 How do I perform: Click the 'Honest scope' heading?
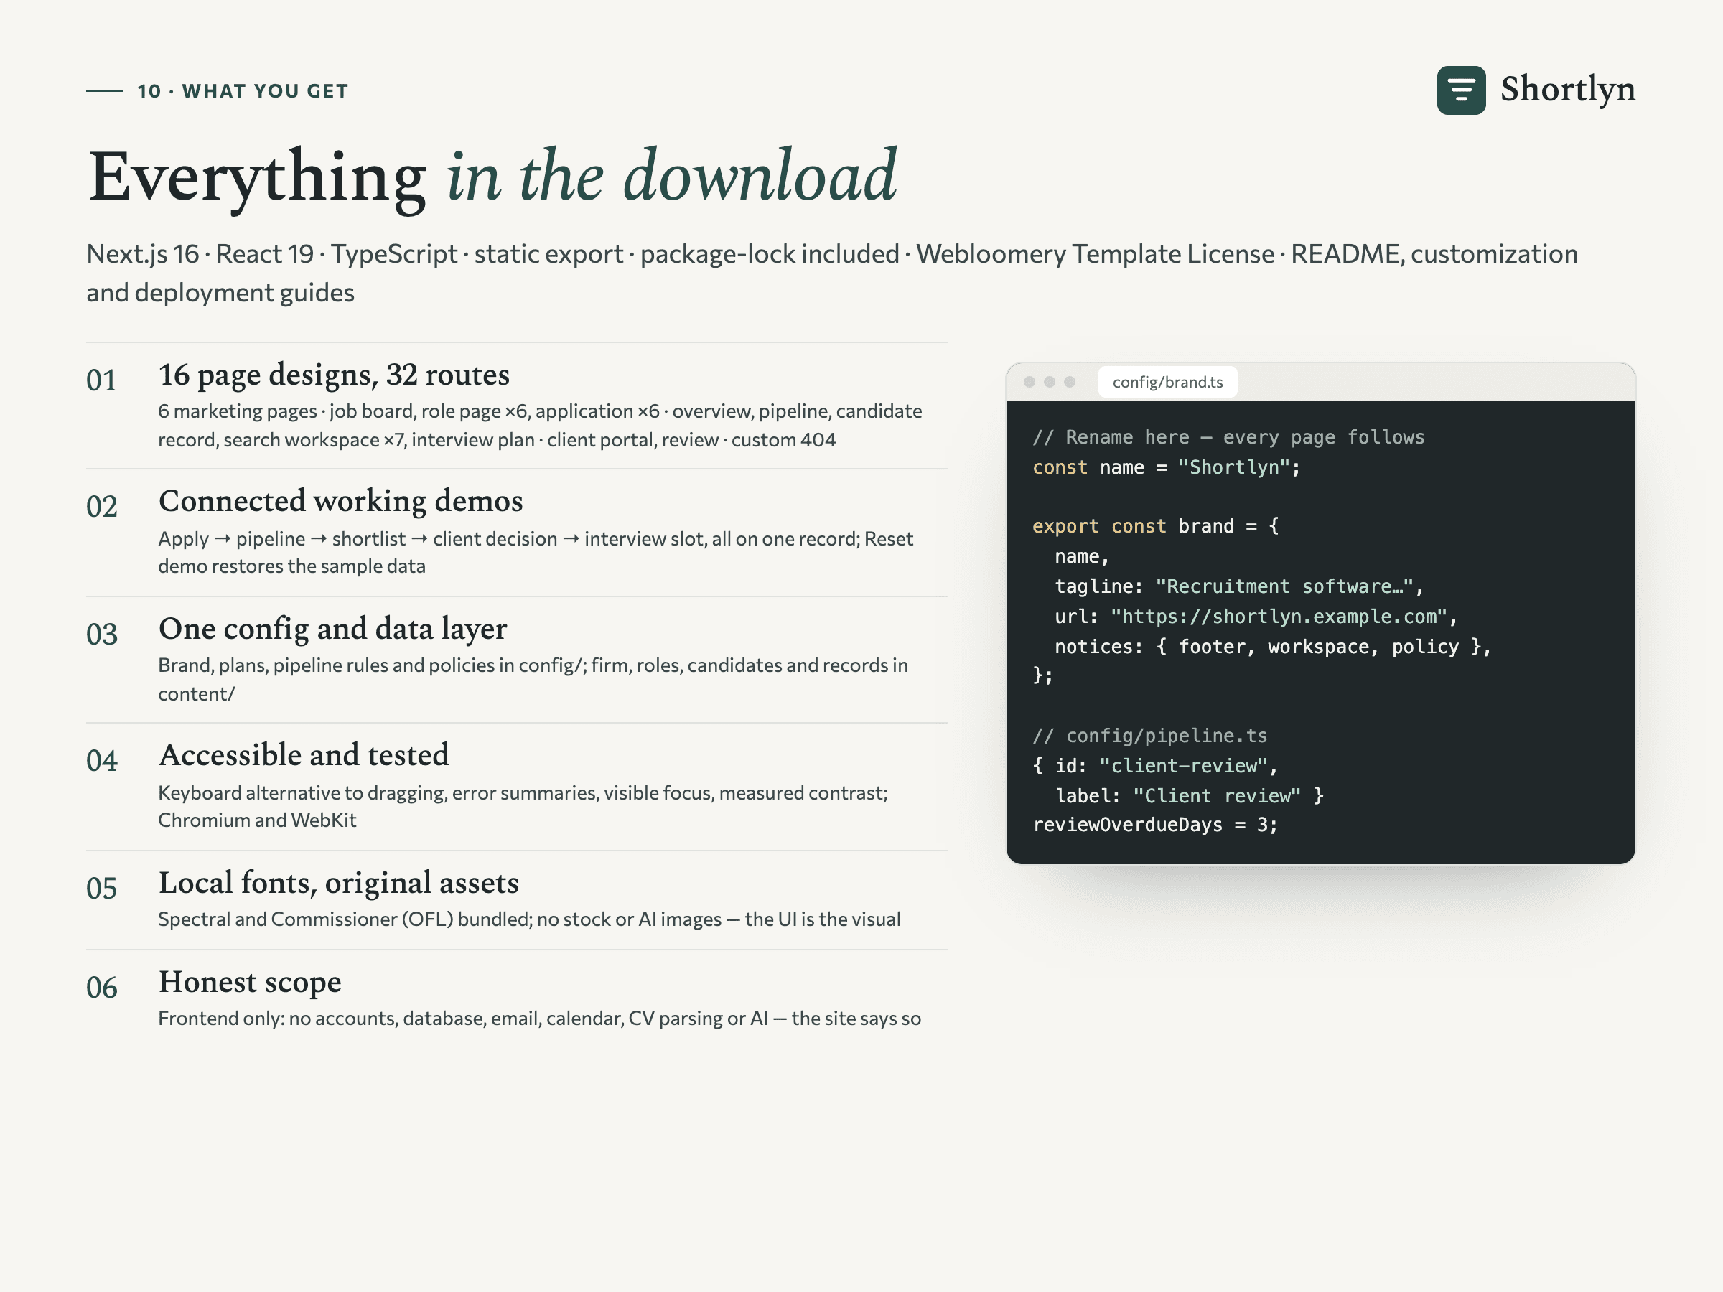(249, 982)
